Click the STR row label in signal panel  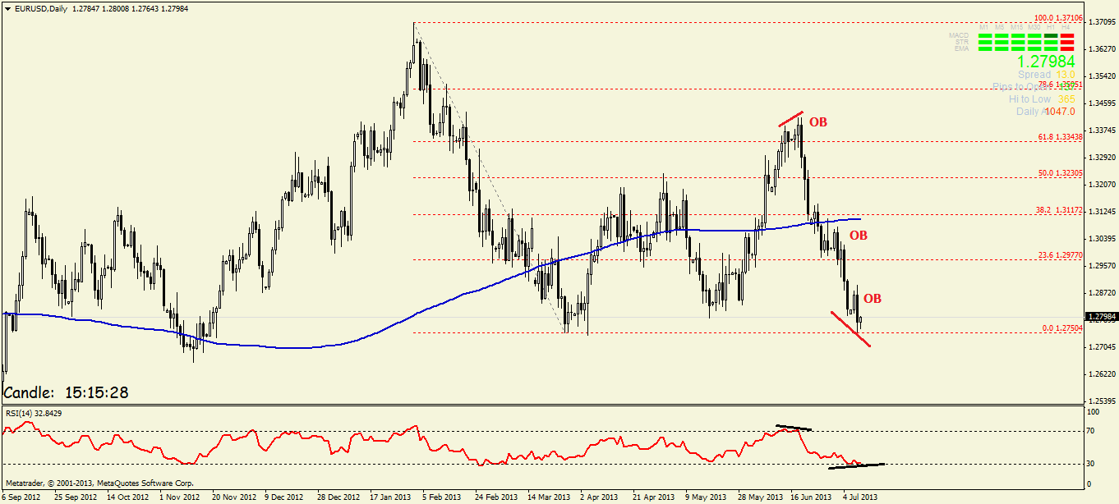click(x=962, y=42)
